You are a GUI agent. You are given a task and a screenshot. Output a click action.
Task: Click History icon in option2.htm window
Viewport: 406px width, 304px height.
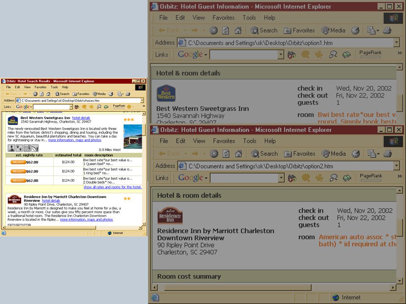tap(356, 154)
